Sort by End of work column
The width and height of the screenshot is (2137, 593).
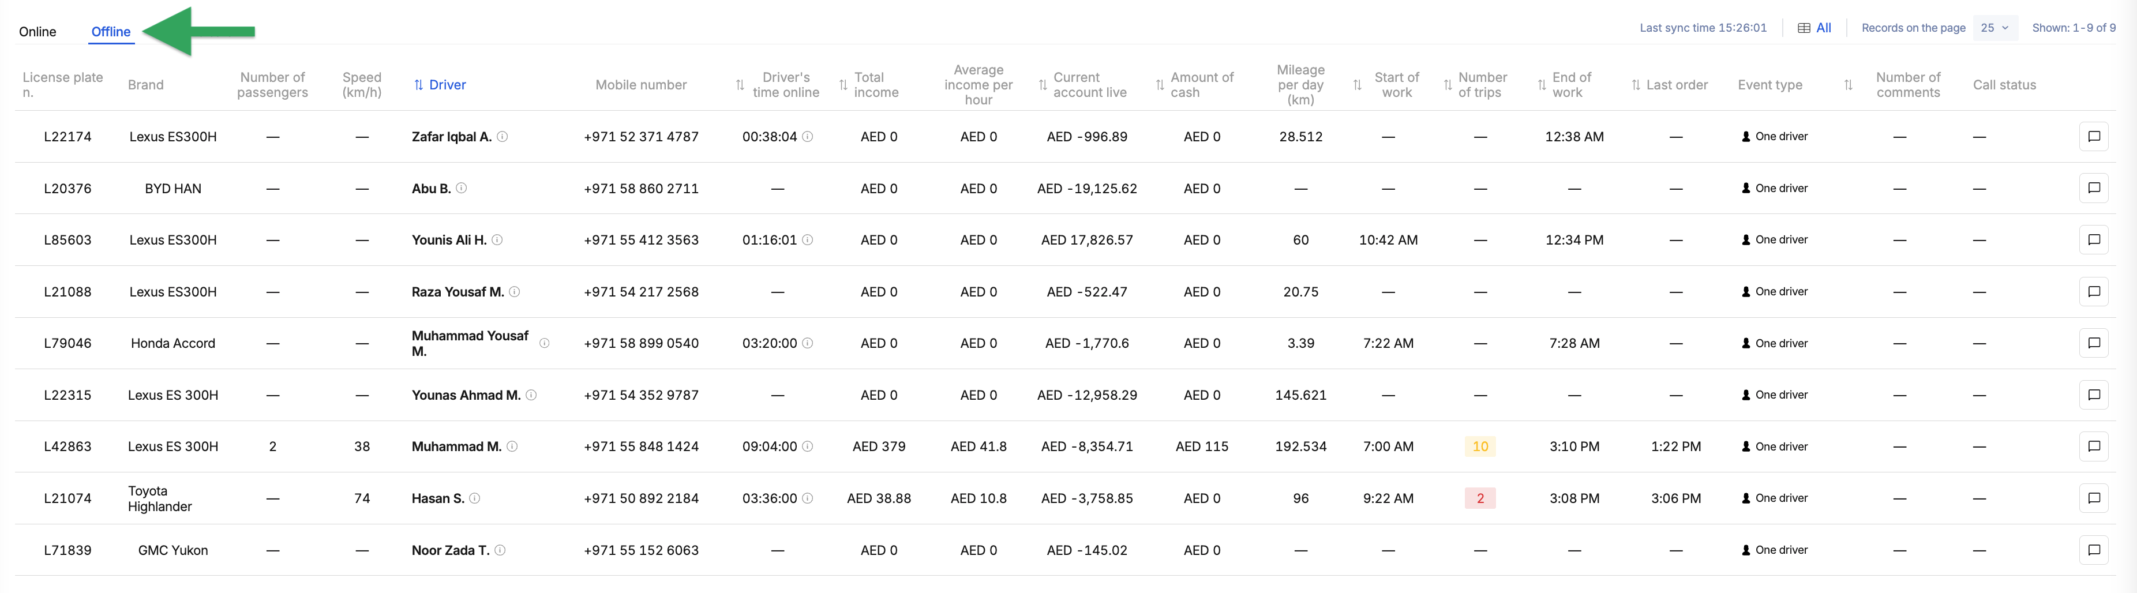click(1542, 85)
